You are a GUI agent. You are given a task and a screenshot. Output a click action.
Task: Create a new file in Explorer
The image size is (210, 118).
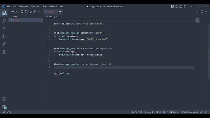[22, 12]
